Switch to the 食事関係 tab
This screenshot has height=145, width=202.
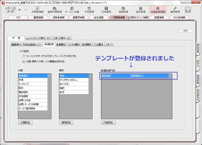(62, 44)
